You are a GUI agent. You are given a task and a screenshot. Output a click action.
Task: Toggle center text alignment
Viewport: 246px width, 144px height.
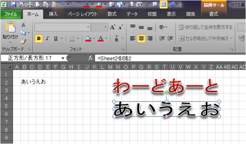(141, 38)
